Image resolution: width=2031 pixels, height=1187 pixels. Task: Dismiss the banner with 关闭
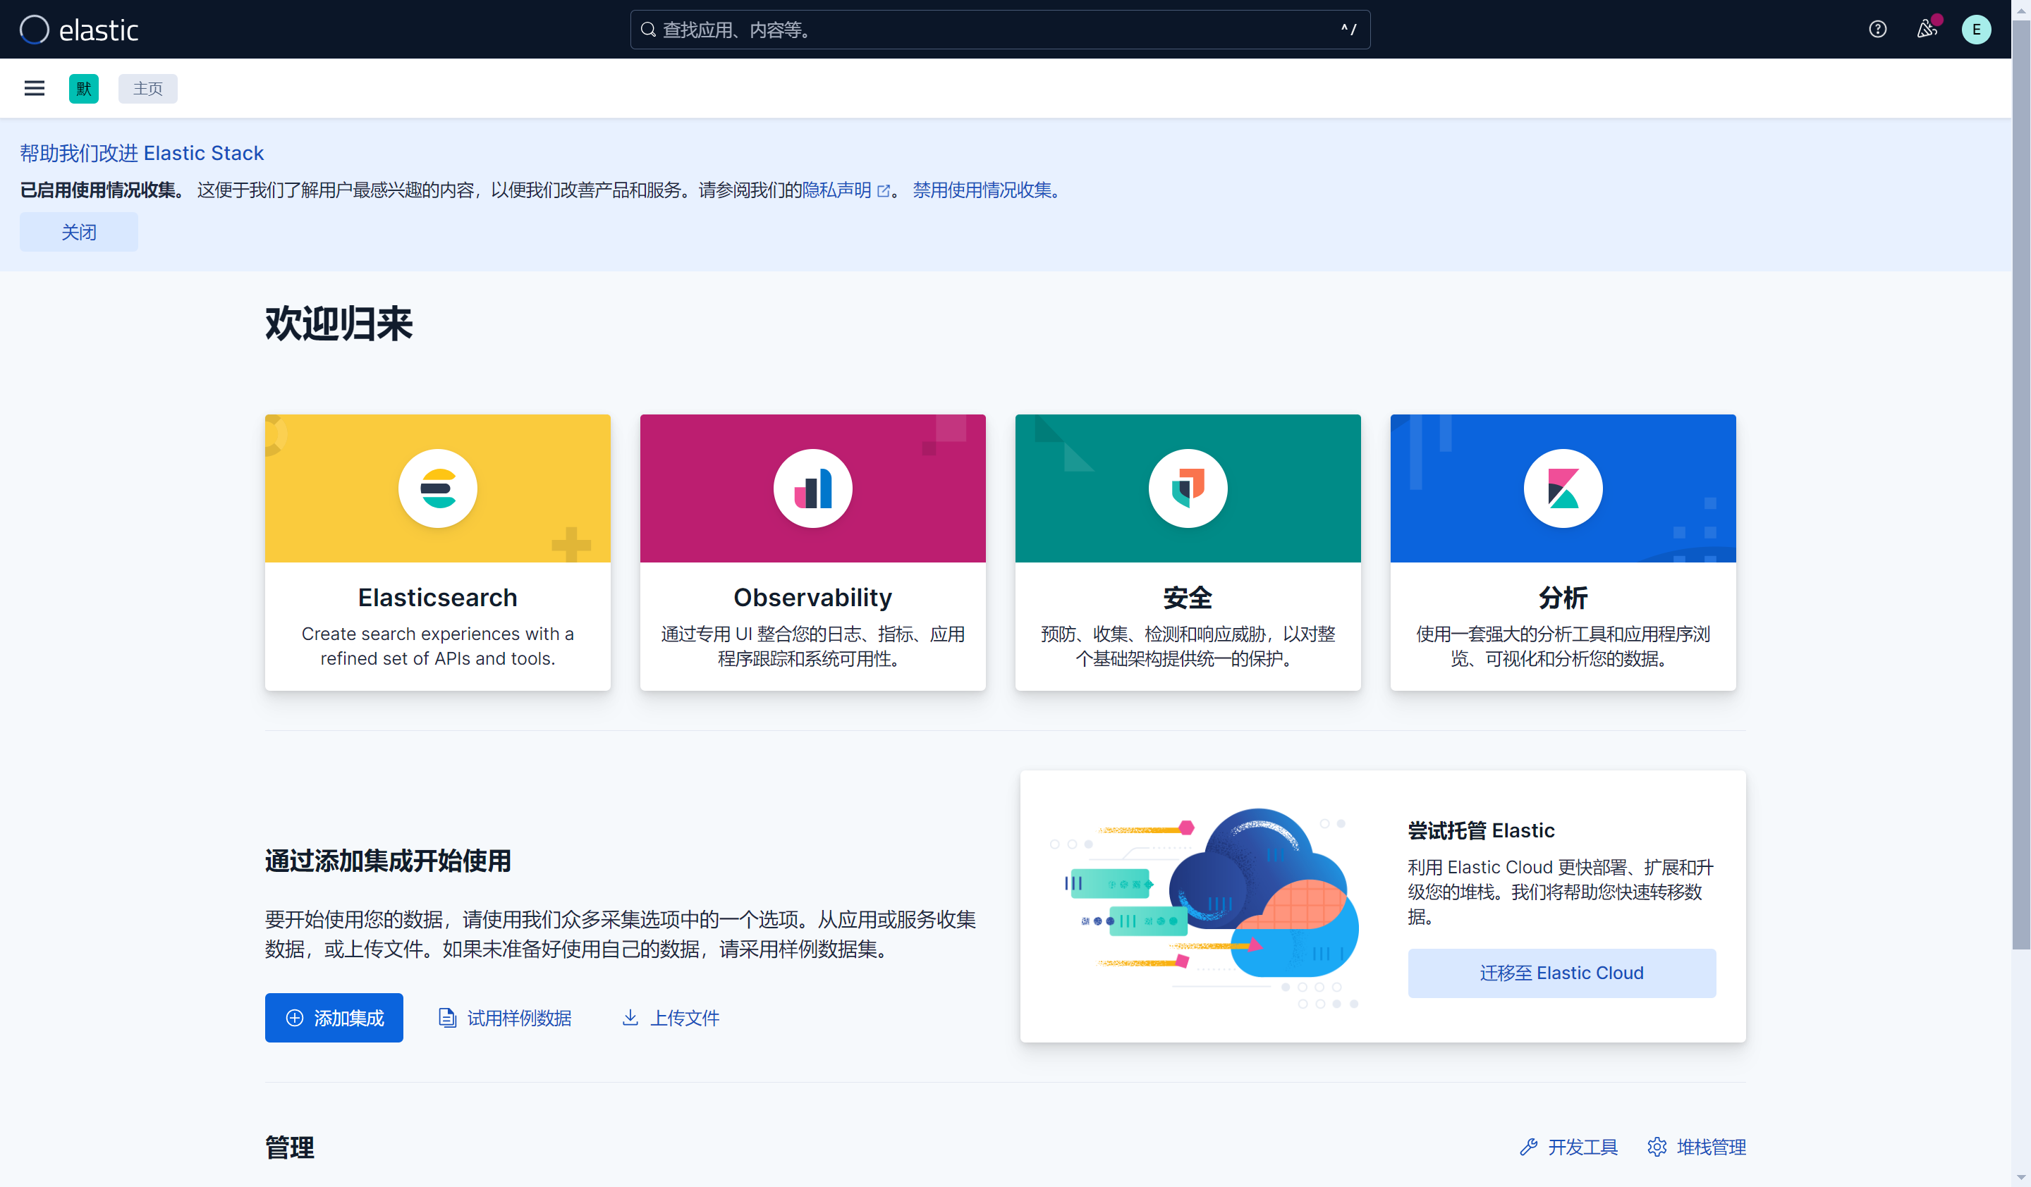tap(79, 232)
